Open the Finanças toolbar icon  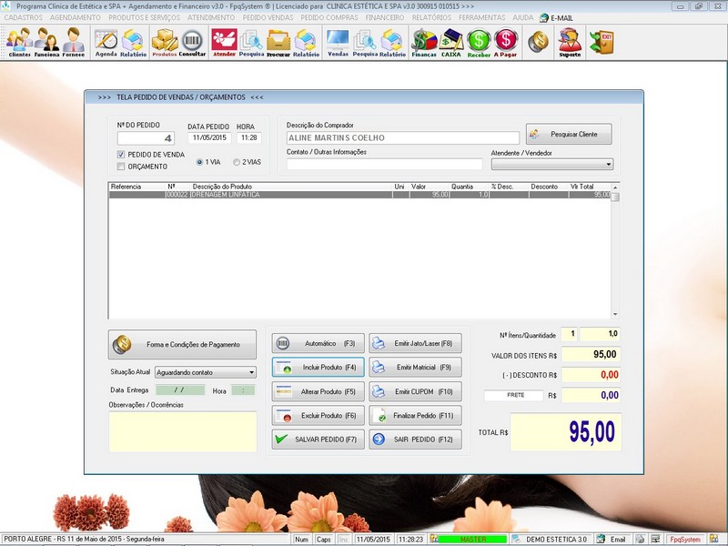424,42
